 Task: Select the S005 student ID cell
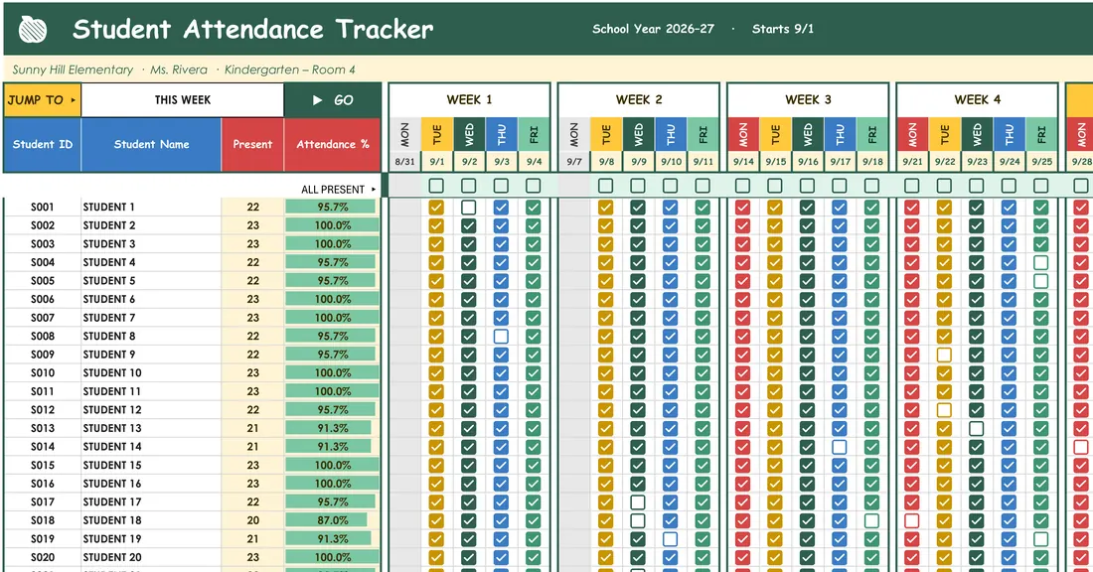pyautogui.click(x=43, y=281)
